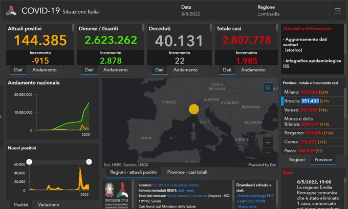Expand the collapsed left side panel arrow
348x209 pixels.
(x=1, y=117)
